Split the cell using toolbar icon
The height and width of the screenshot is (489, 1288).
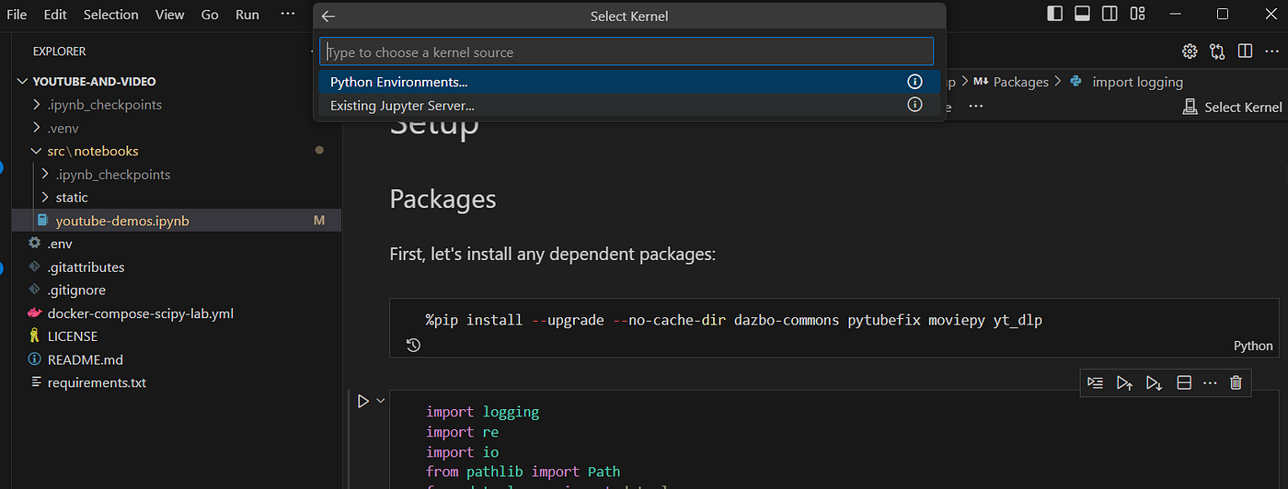[1184, 382]
